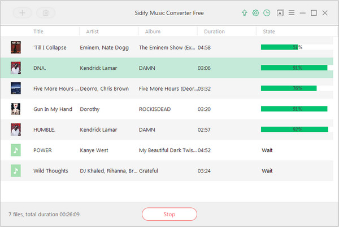Click artist Kanye West
Viewport: 339px width, 227px height.
94,150
